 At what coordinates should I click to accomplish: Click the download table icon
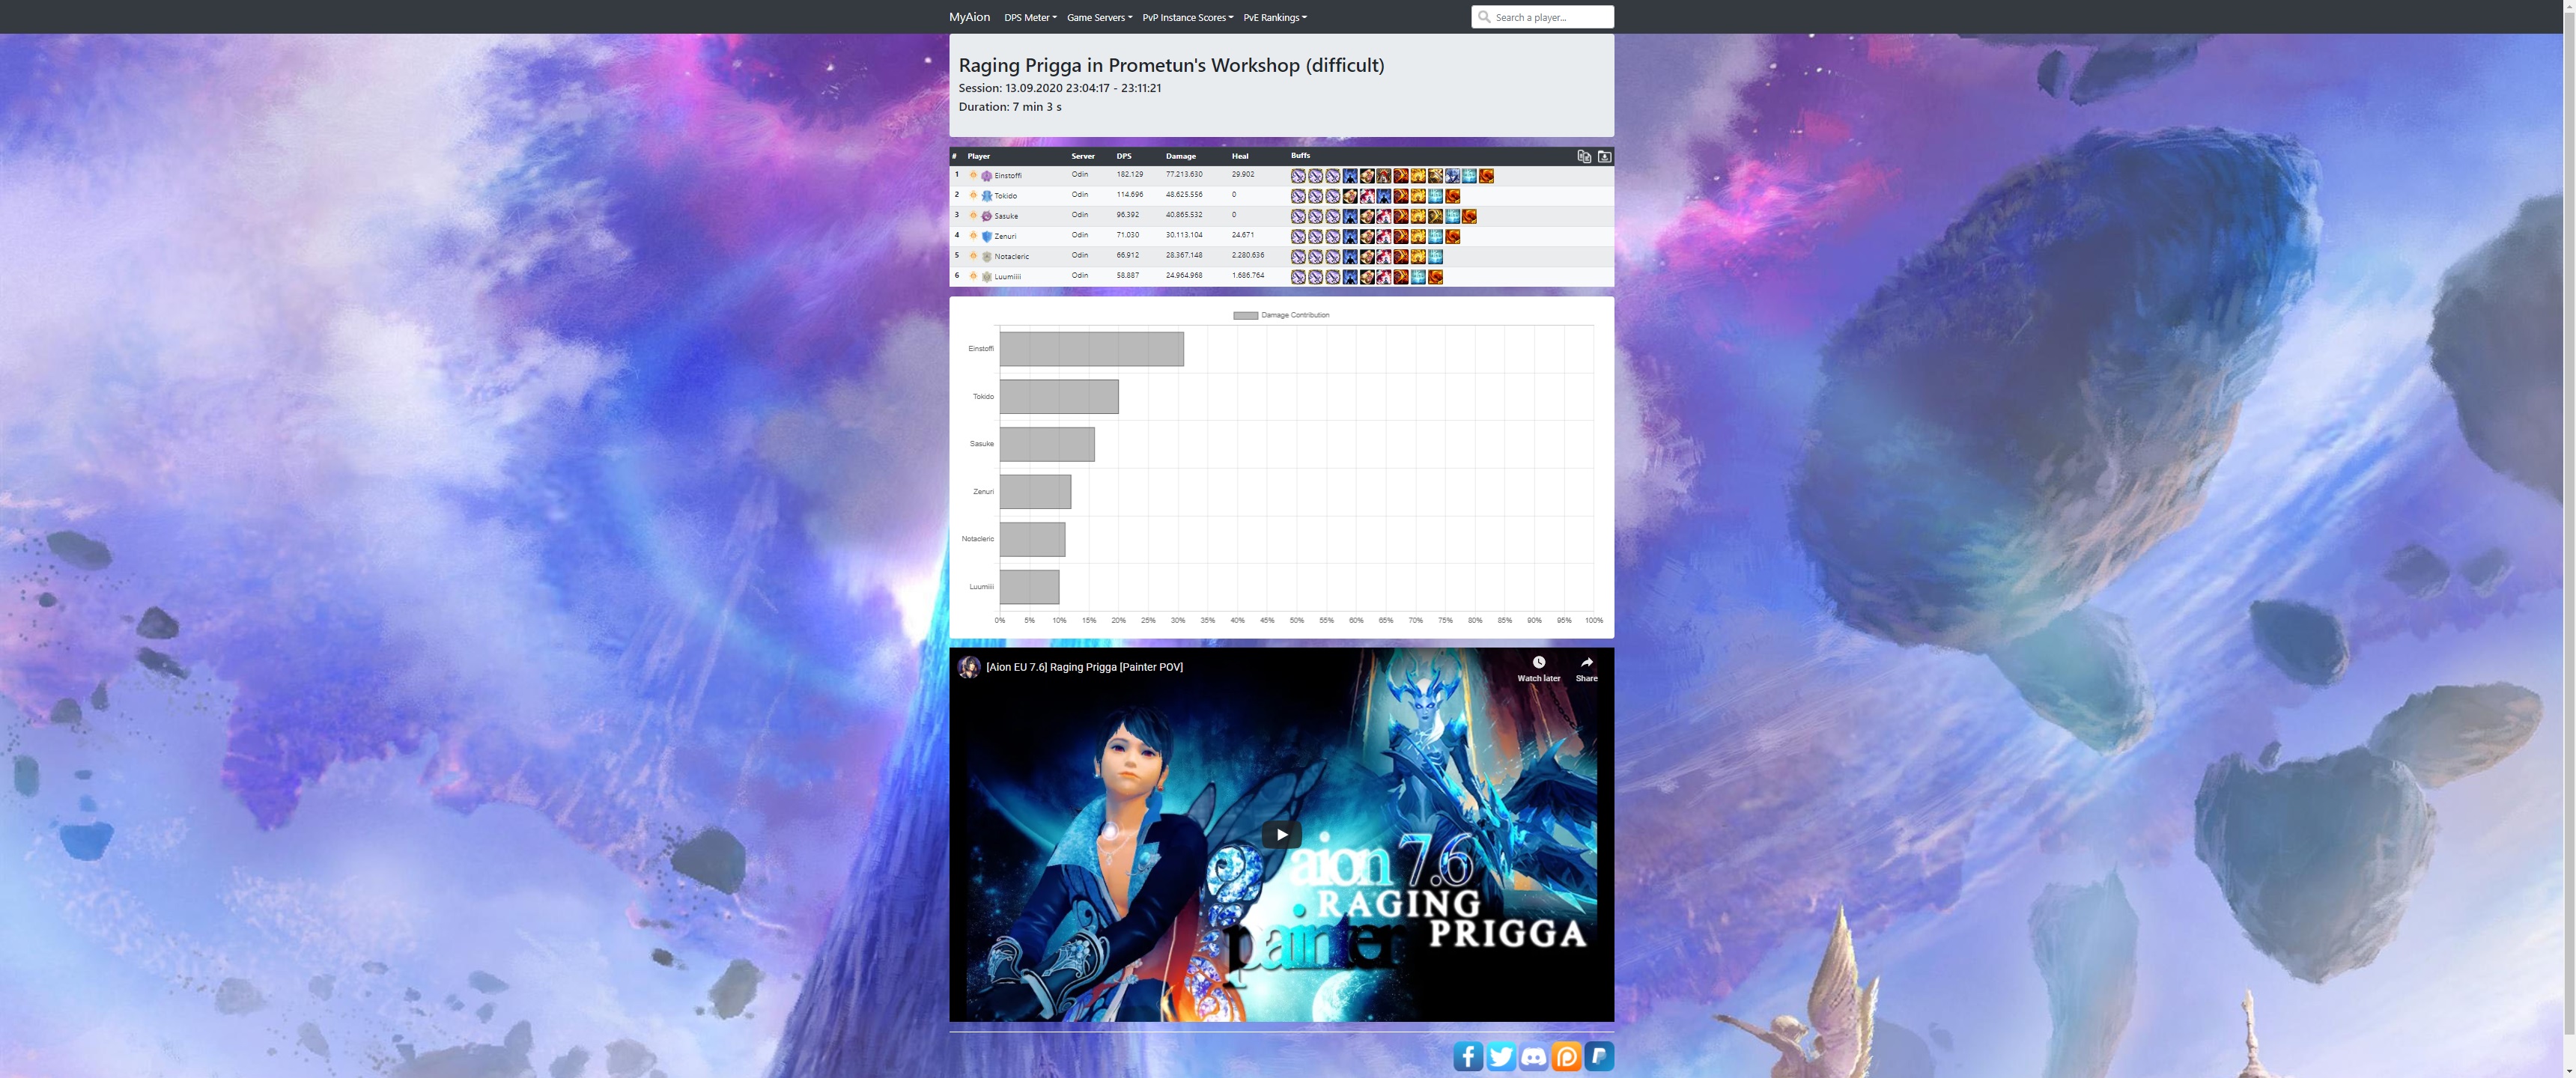(x=1604, y=156)
